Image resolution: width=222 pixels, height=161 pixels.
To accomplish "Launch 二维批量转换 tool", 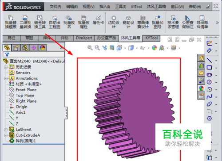I will (25, 22).
